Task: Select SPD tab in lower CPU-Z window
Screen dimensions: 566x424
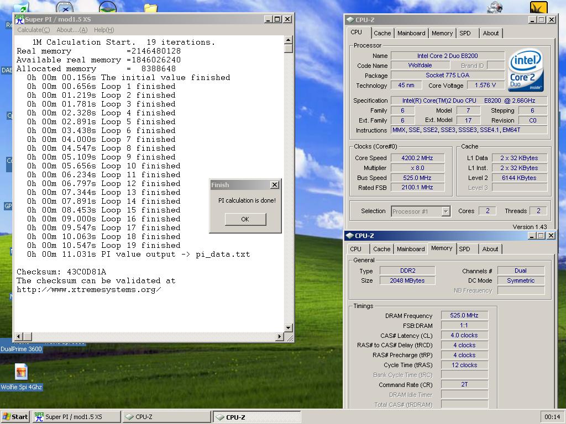Action: click(464, 249)
